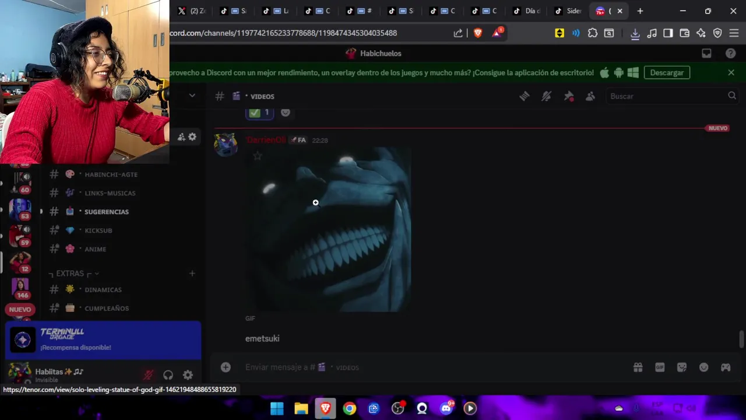This screenshot has height=420, width=746.
Task: Add a reaction with the smiley icon
Action: [x=285, y=113]
